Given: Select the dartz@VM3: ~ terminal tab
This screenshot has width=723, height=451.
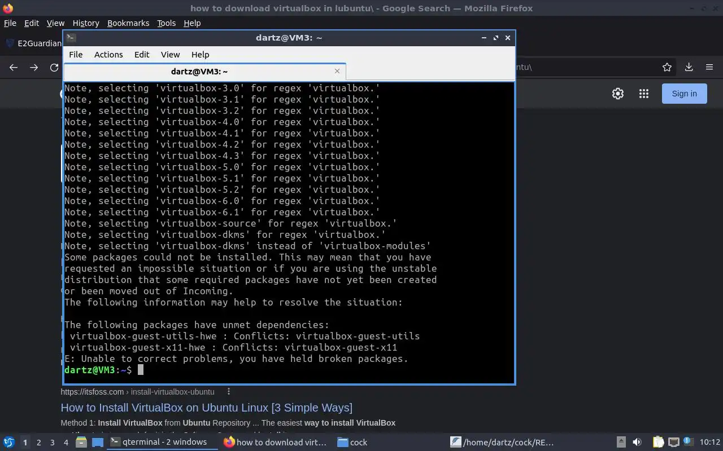Looking at the screenshot, I should coord(204,72).
